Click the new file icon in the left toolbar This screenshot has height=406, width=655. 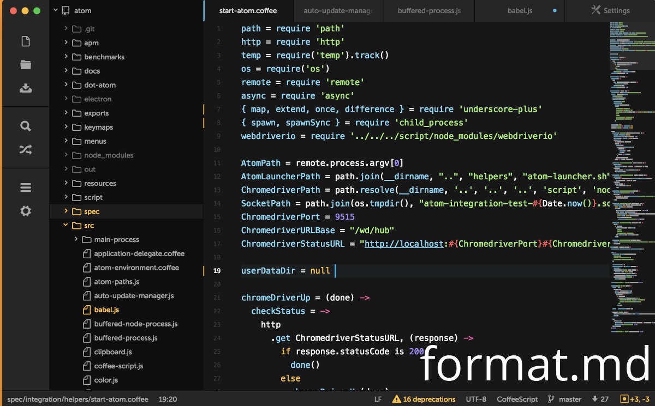25,41
